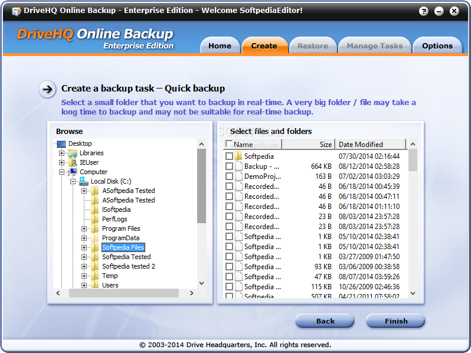Check the Softpedia folder checkbox
Screen dimensions: 471x353
pos(229,156)
